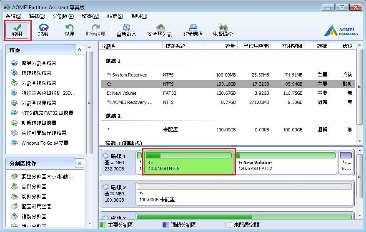Sort by 容量 column header

(x=221, y=46)
